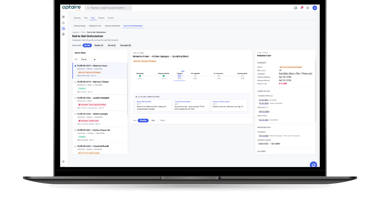
Task: Switch to the Control tab
Action: coord(111,18)
